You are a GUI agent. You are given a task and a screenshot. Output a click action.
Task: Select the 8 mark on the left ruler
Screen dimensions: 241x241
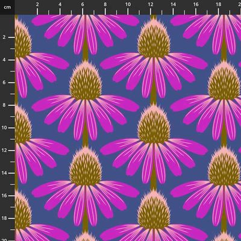point(4,105)
